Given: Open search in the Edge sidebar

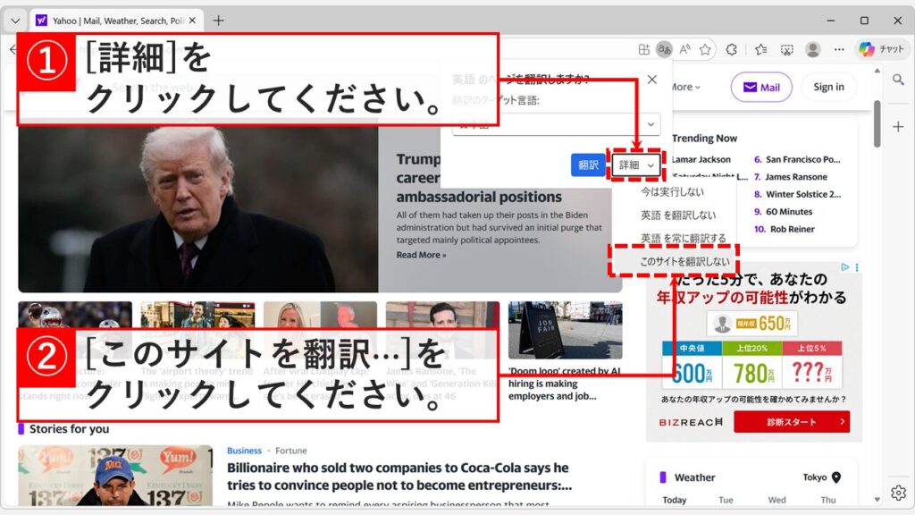Looking at the screenshot, I should [x=899, y=80].
